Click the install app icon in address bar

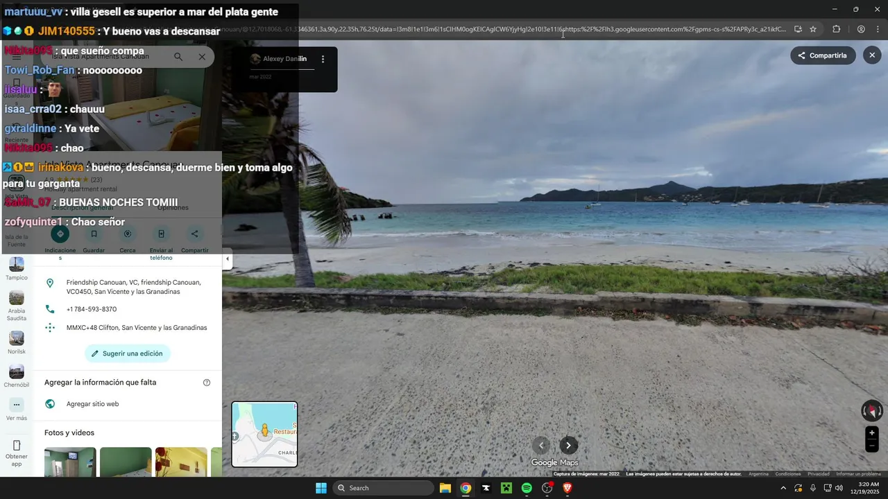[x=798, y=29]
